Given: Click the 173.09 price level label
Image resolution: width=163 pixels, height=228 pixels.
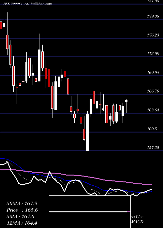Looking at the screenshot, I should (153, 54).
